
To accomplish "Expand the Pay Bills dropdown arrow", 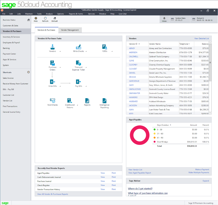I will coord(86,86).
